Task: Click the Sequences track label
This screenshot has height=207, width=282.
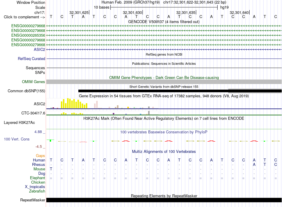Action: click(x=35, y=68)
